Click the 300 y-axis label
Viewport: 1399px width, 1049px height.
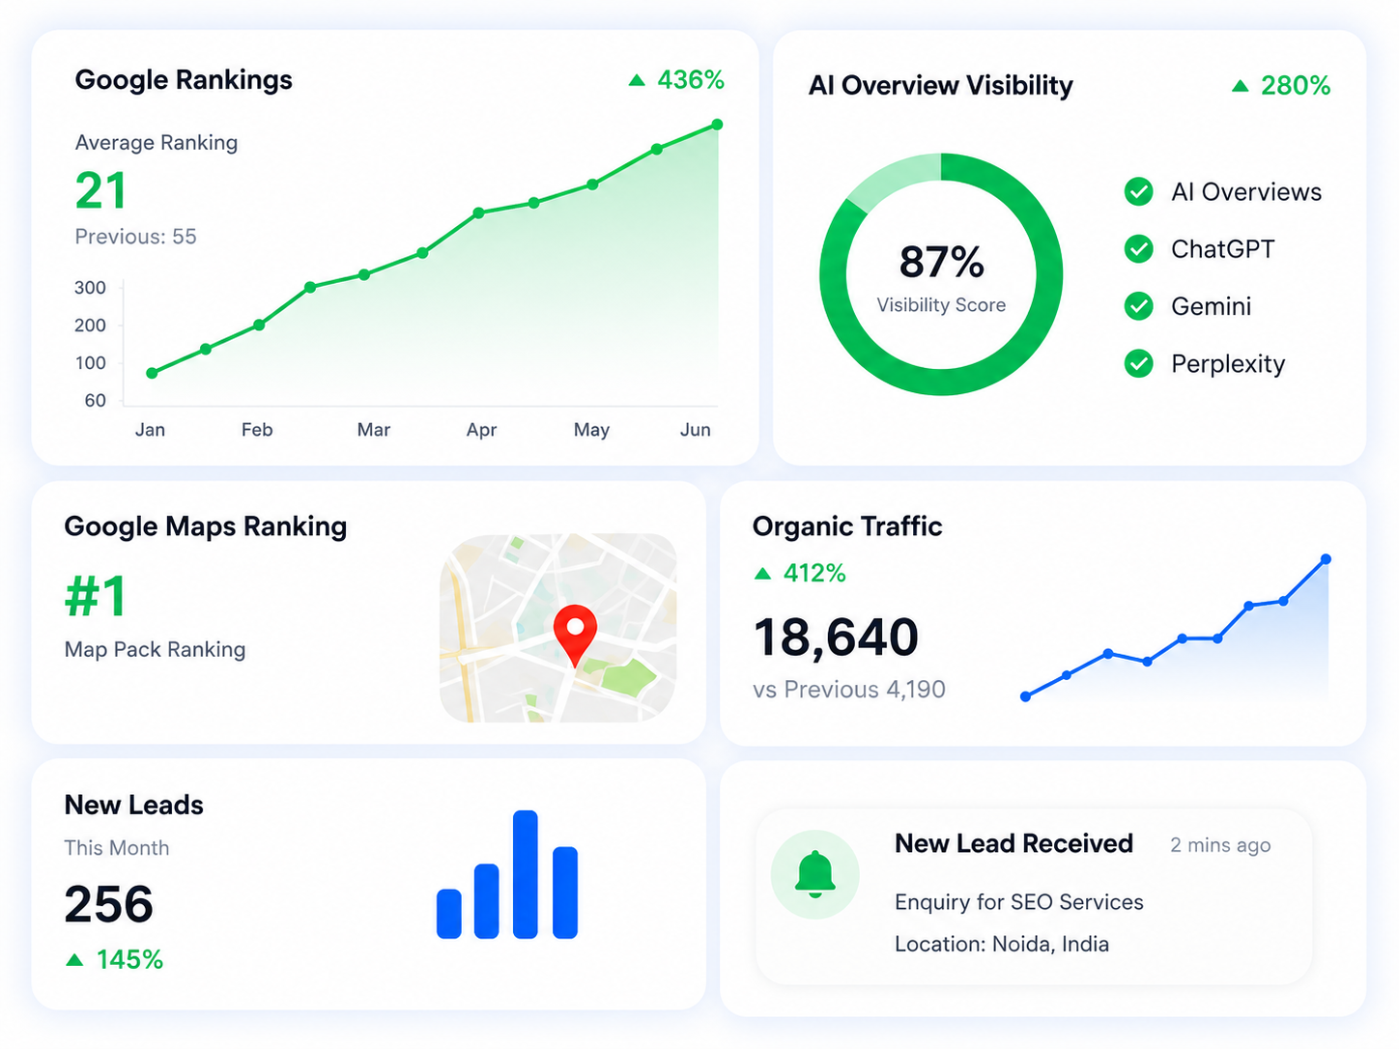coord(90,288)
